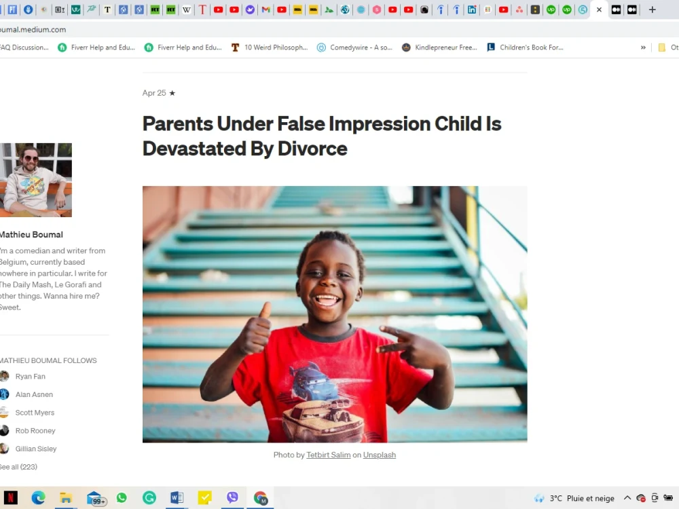The width and height of the screenshot is (679, 509).
Task: Click the smiling child article photo
Action: (335, 314)
